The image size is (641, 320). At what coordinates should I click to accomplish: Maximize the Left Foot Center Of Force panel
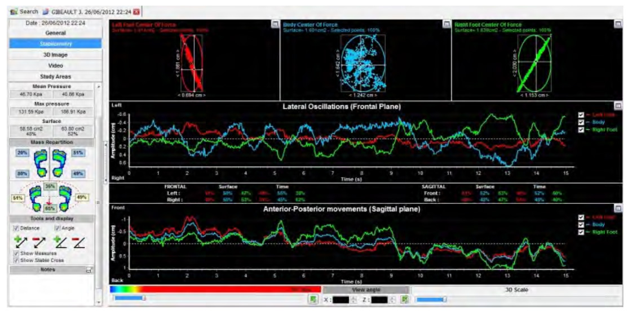(275, 25)
